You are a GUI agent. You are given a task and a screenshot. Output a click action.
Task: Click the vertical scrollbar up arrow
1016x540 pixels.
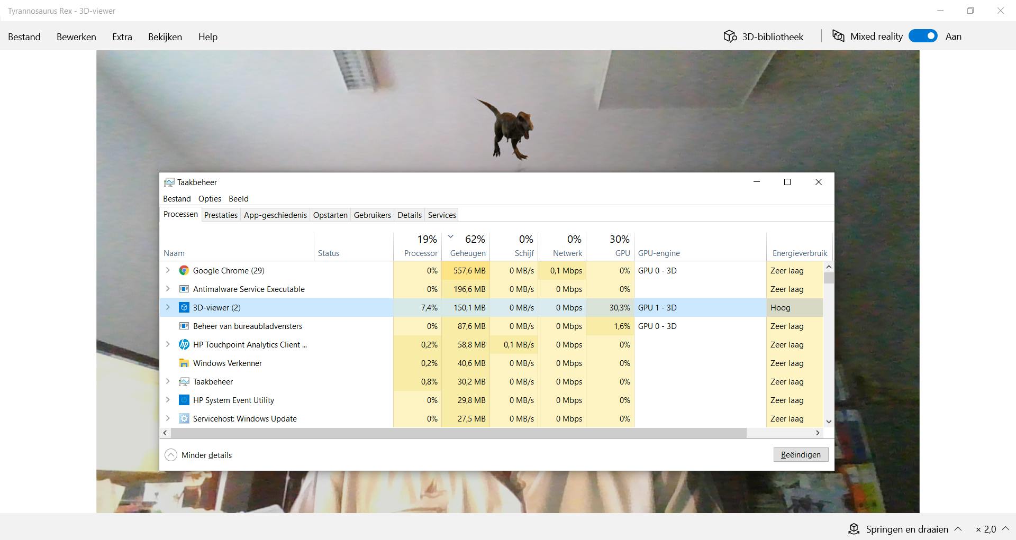(829, 267)
